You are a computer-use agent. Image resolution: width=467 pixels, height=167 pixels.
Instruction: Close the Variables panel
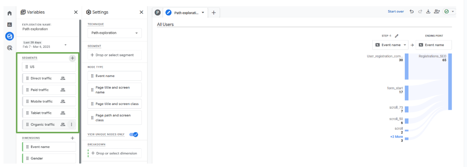76,12
